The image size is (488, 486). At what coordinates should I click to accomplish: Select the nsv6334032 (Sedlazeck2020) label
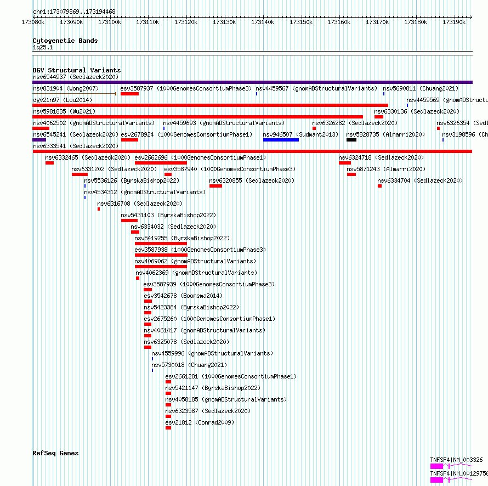coord(173,227)
